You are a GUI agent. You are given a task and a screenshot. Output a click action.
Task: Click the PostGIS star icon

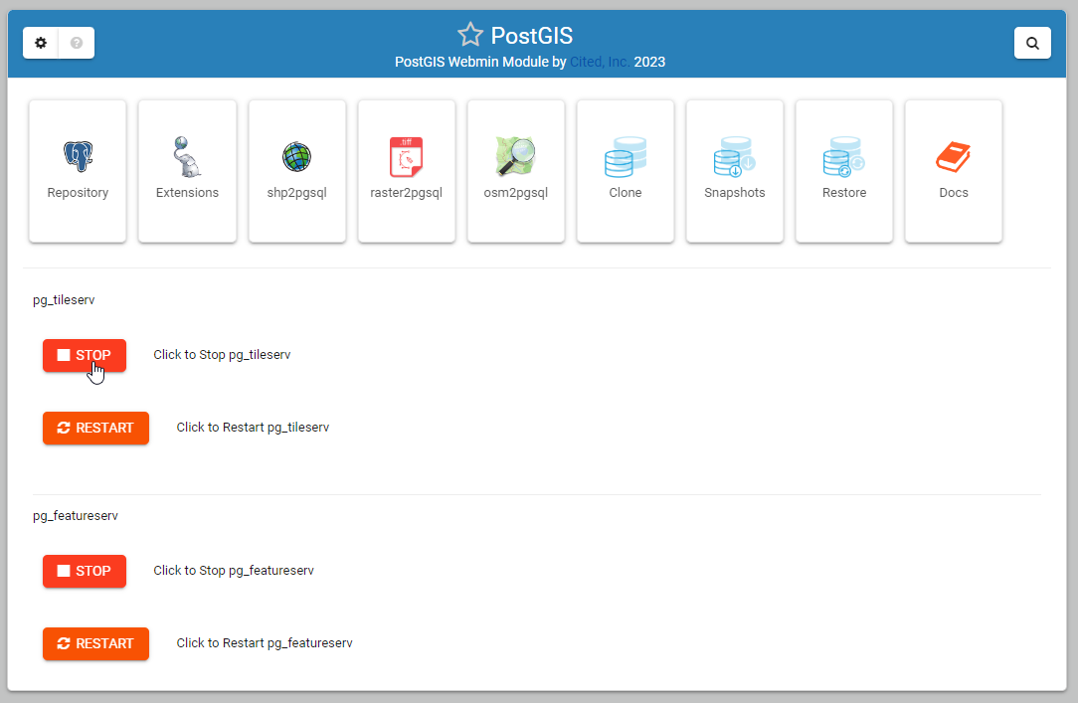pos(470,34)
